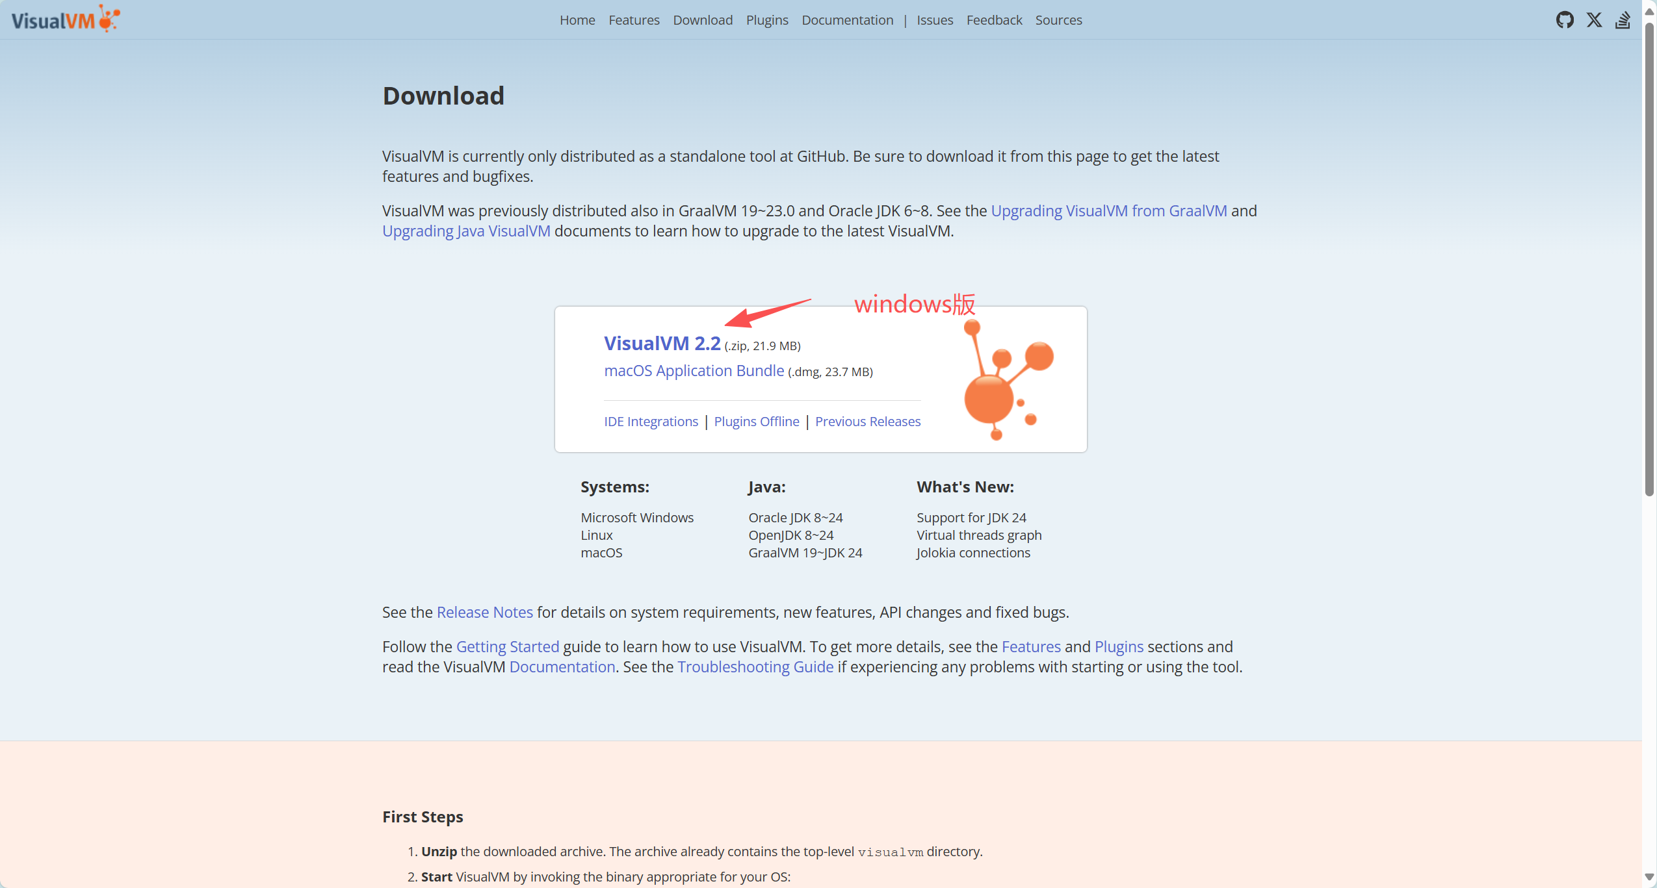View Previous Releases
The width and height of the screenshot is (1657, 888).
tap(868, 422)
